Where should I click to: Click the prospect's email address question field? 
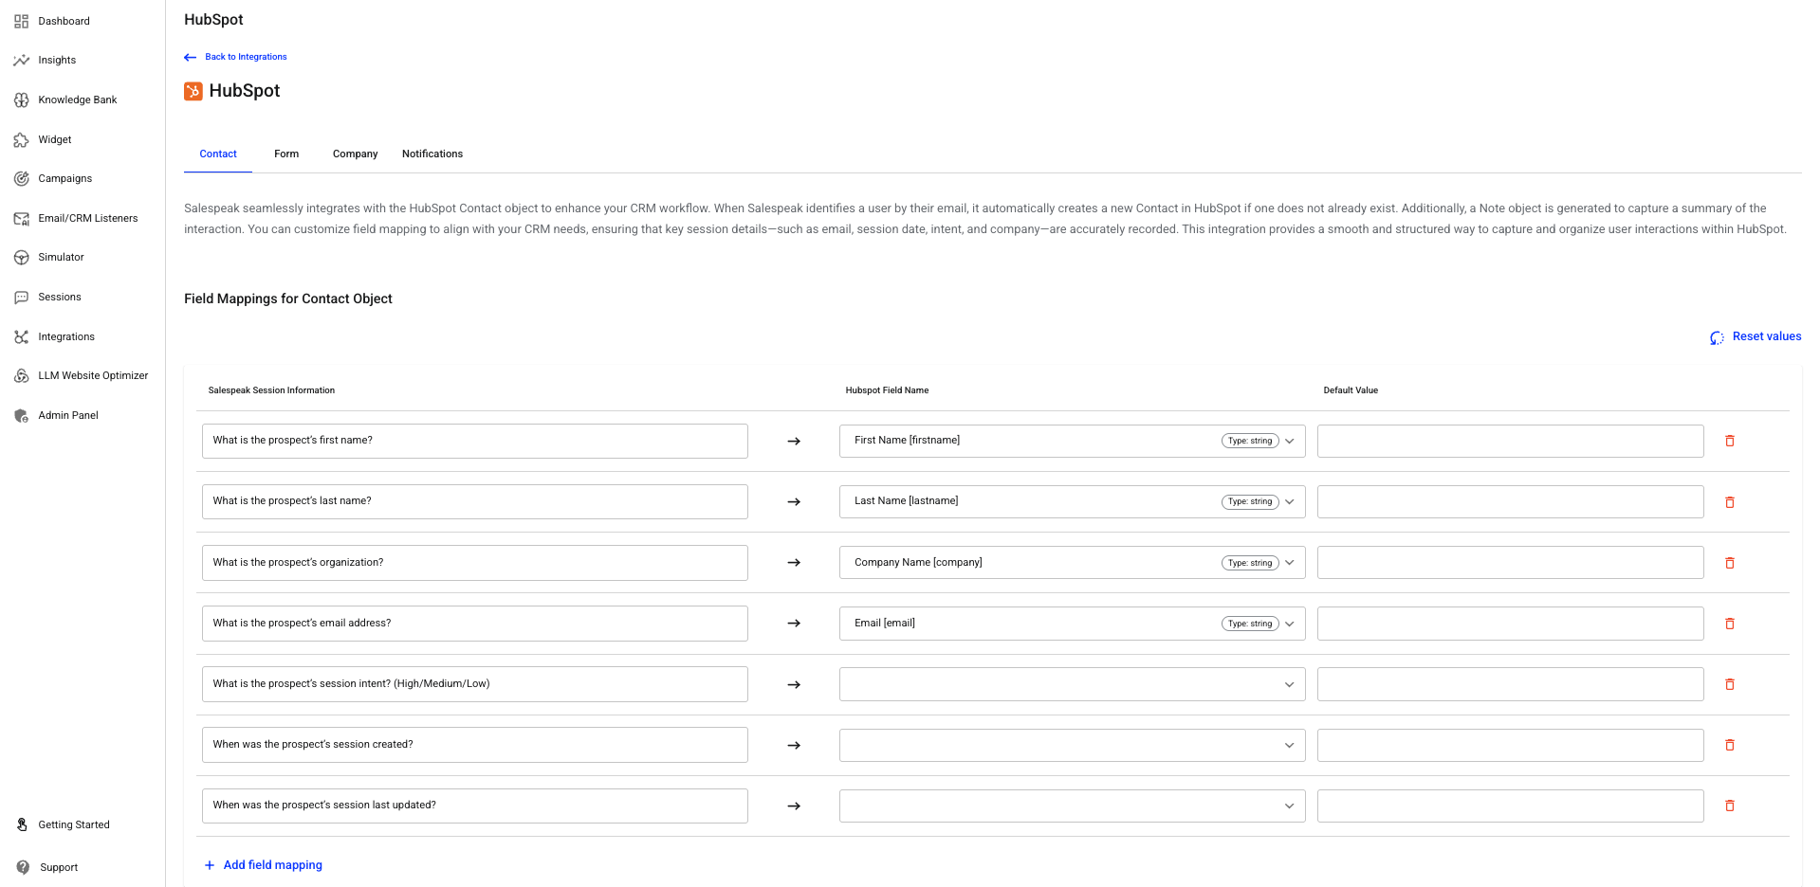[x=475, y=624]
